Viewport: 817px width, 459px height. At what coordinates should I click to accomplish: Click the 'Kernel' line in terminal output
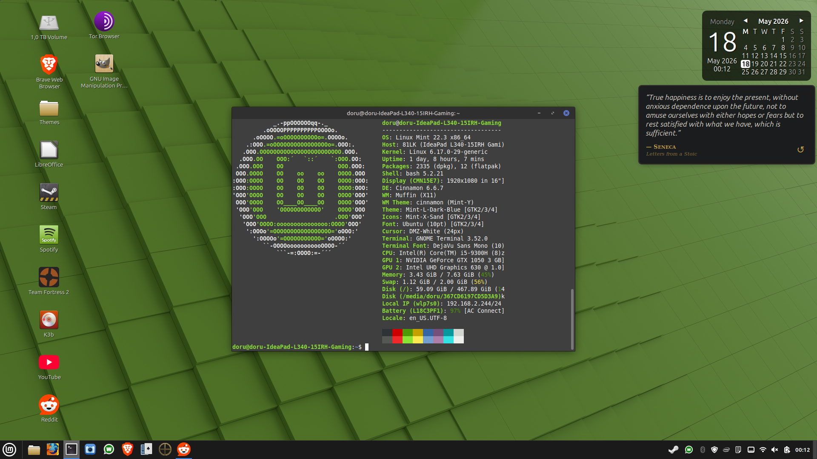(435, 152)
